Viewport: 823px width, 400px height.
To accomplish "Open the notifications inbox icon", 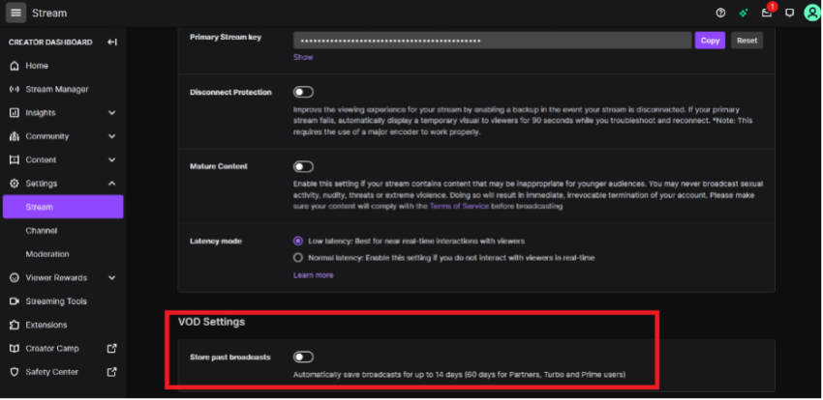I will 767,13.
